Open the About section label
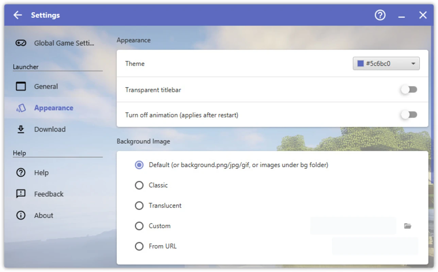The image size is (438, 272). pos(44,216)
